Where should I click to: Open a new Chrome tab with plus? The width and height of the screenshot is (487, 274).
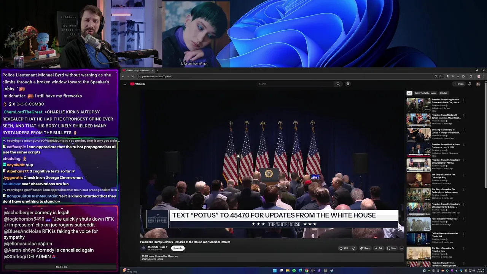point(158,70)
